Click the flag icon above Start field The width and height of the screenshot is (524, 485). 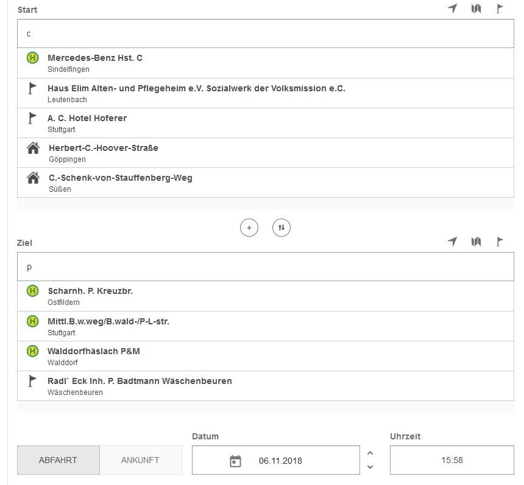pos(500,9)
